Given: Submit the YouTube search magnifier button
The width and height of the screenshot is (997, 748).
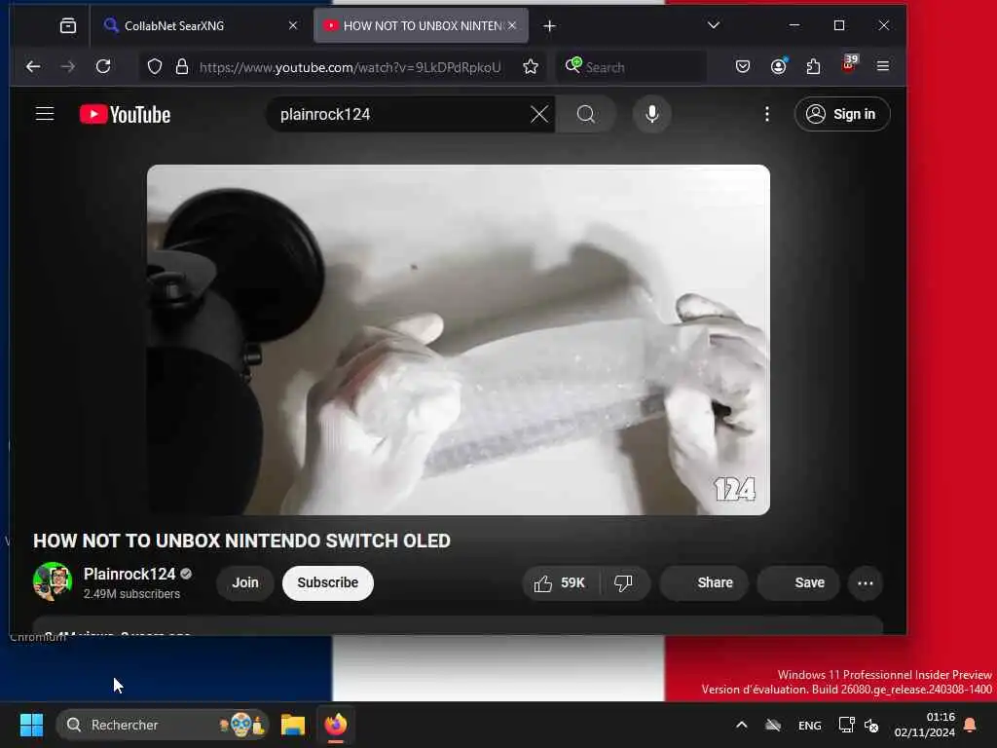Looking at the screenshot, I should [585, 115].
